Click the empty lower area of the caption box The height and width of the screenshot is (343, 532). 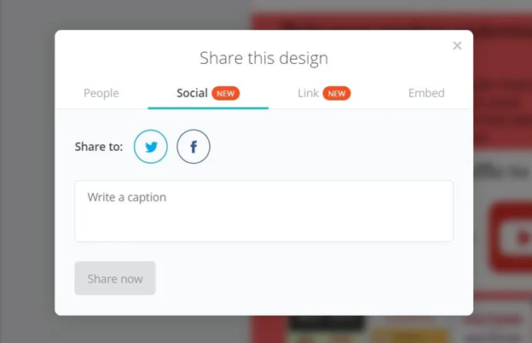coord(264,226)
